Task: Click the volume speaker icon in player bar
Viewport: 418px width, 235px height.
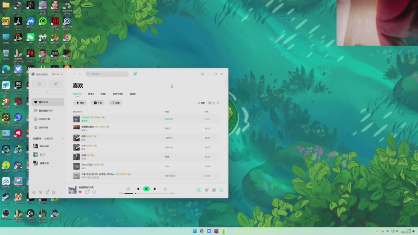Action: [165, 189]
